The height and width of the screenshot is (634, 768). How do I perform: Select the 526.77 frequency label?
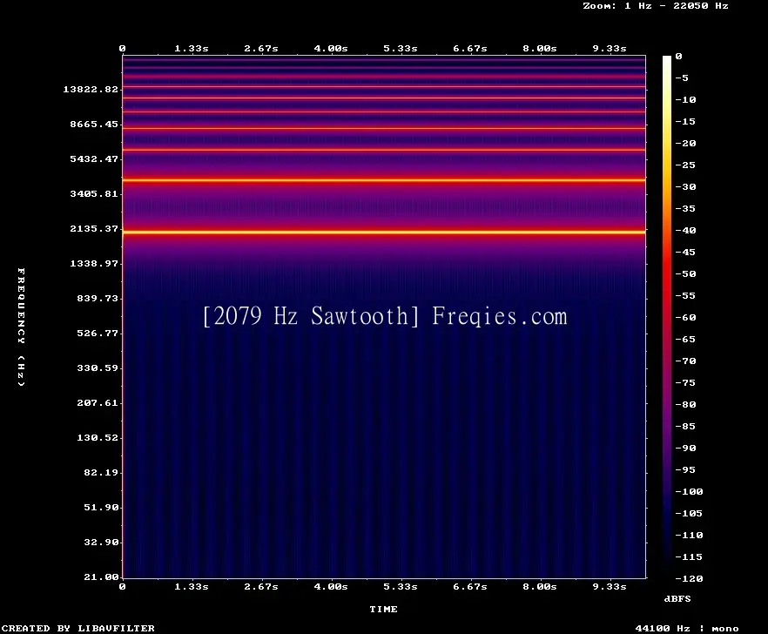click(98, 334)
